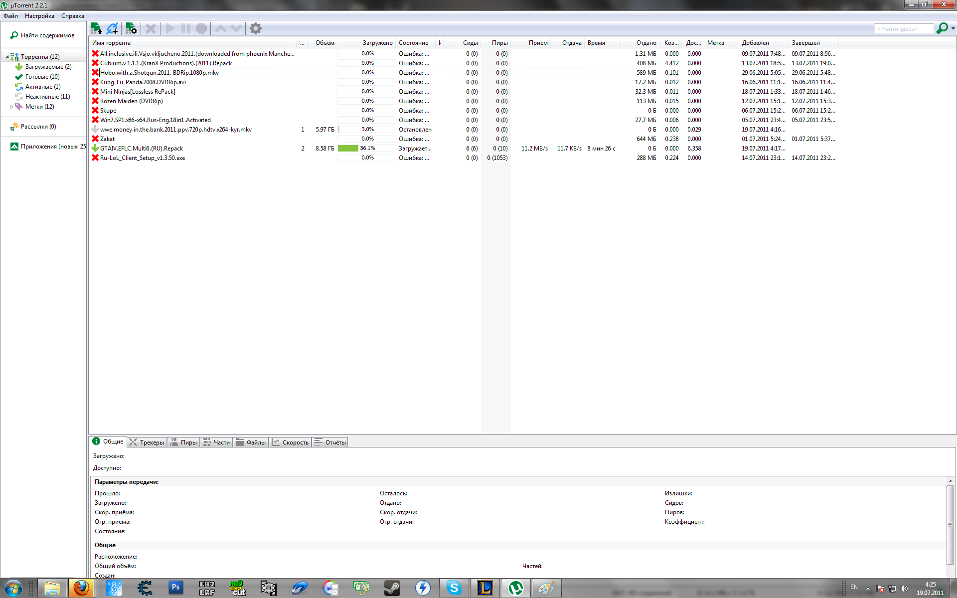Select Готовые (10) category
The width and height of the screenshot is (957, 598).
[37, 77]
